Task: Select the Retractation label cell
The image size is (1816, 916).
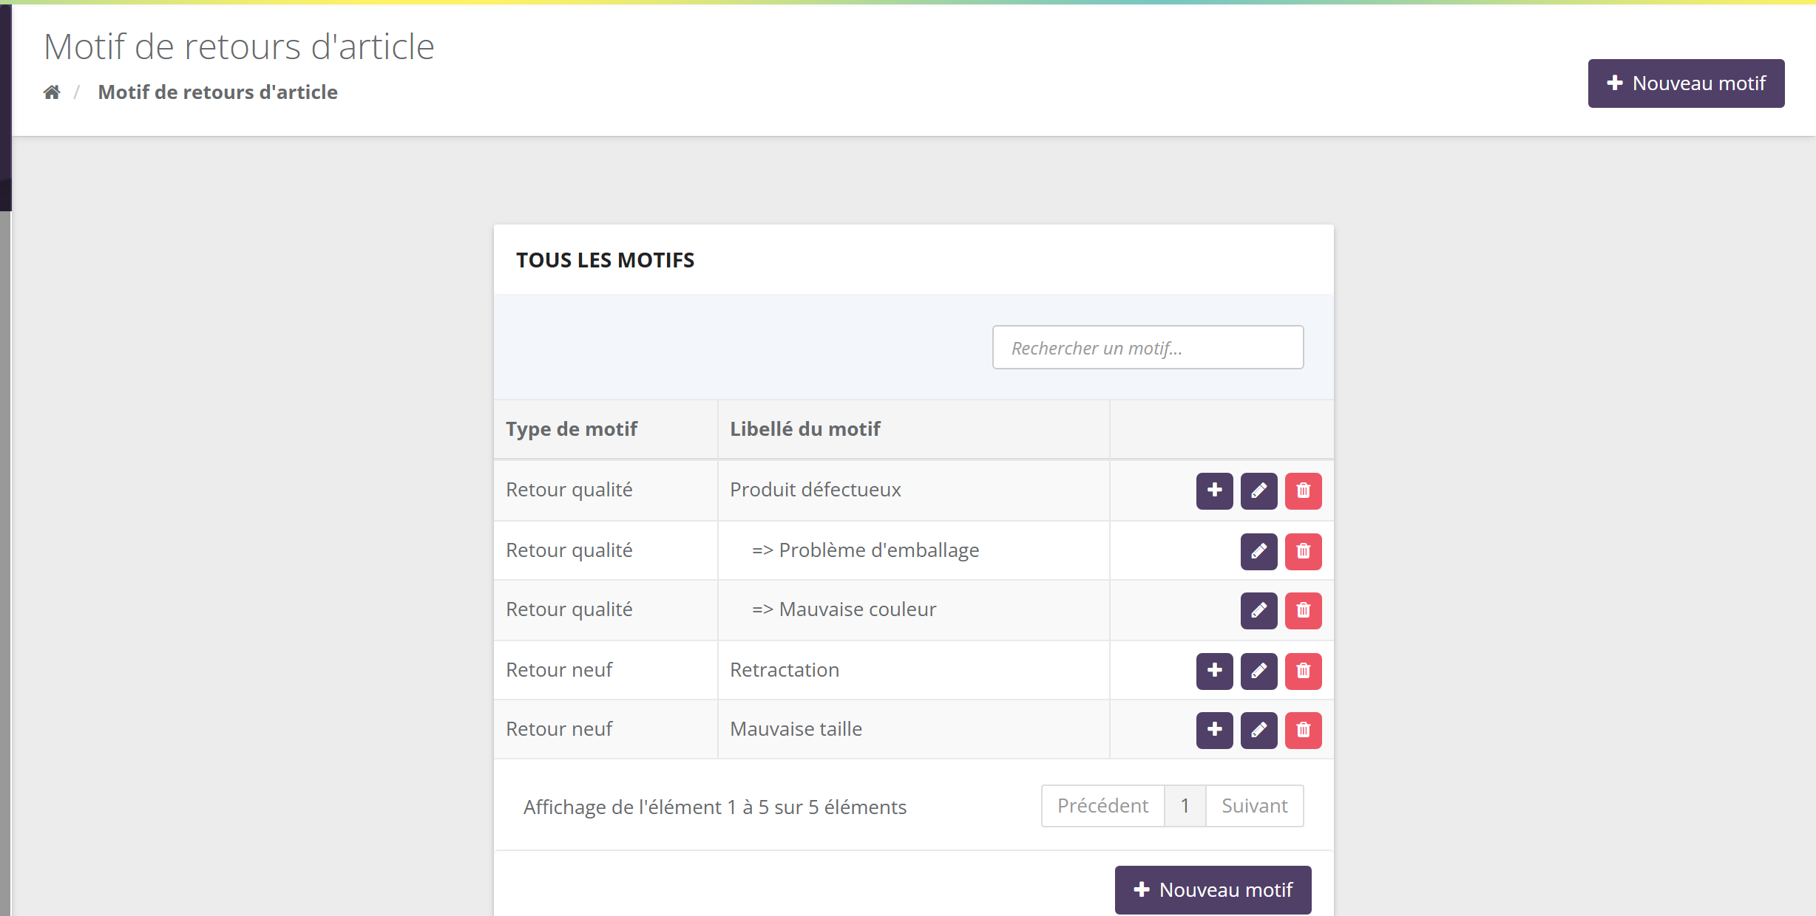Action: 913,670
